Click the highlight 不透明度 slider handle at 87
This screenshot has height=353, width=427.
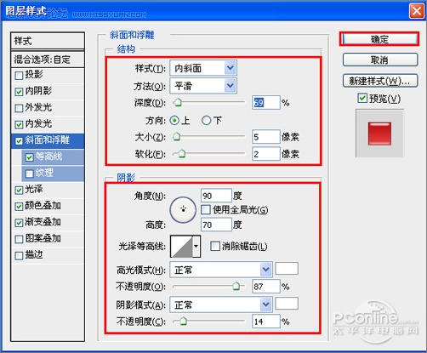click(x=236, y=287)
